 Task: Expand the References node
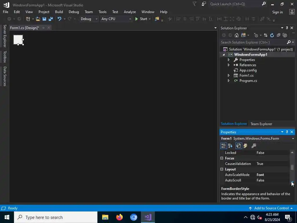229,65
